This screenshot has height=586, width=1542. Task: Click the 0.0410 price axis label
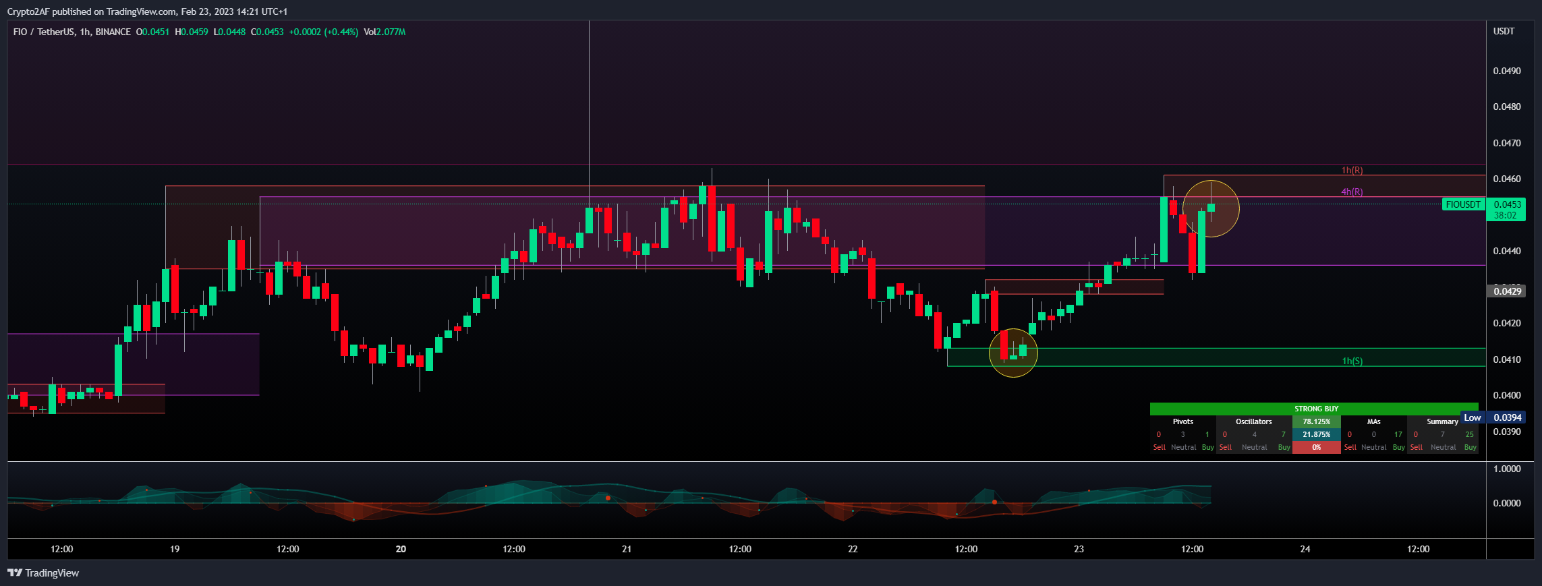[x=1507, y=359]
